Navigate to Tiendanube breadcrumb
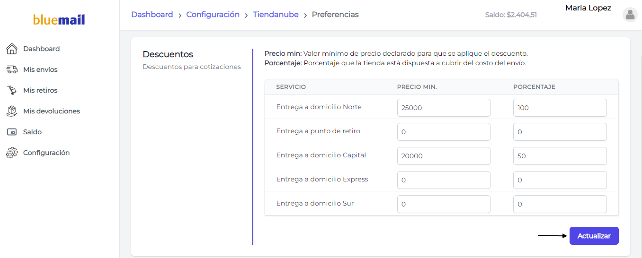Viewport: 642px width, 258px height. [x=276, y=15]
